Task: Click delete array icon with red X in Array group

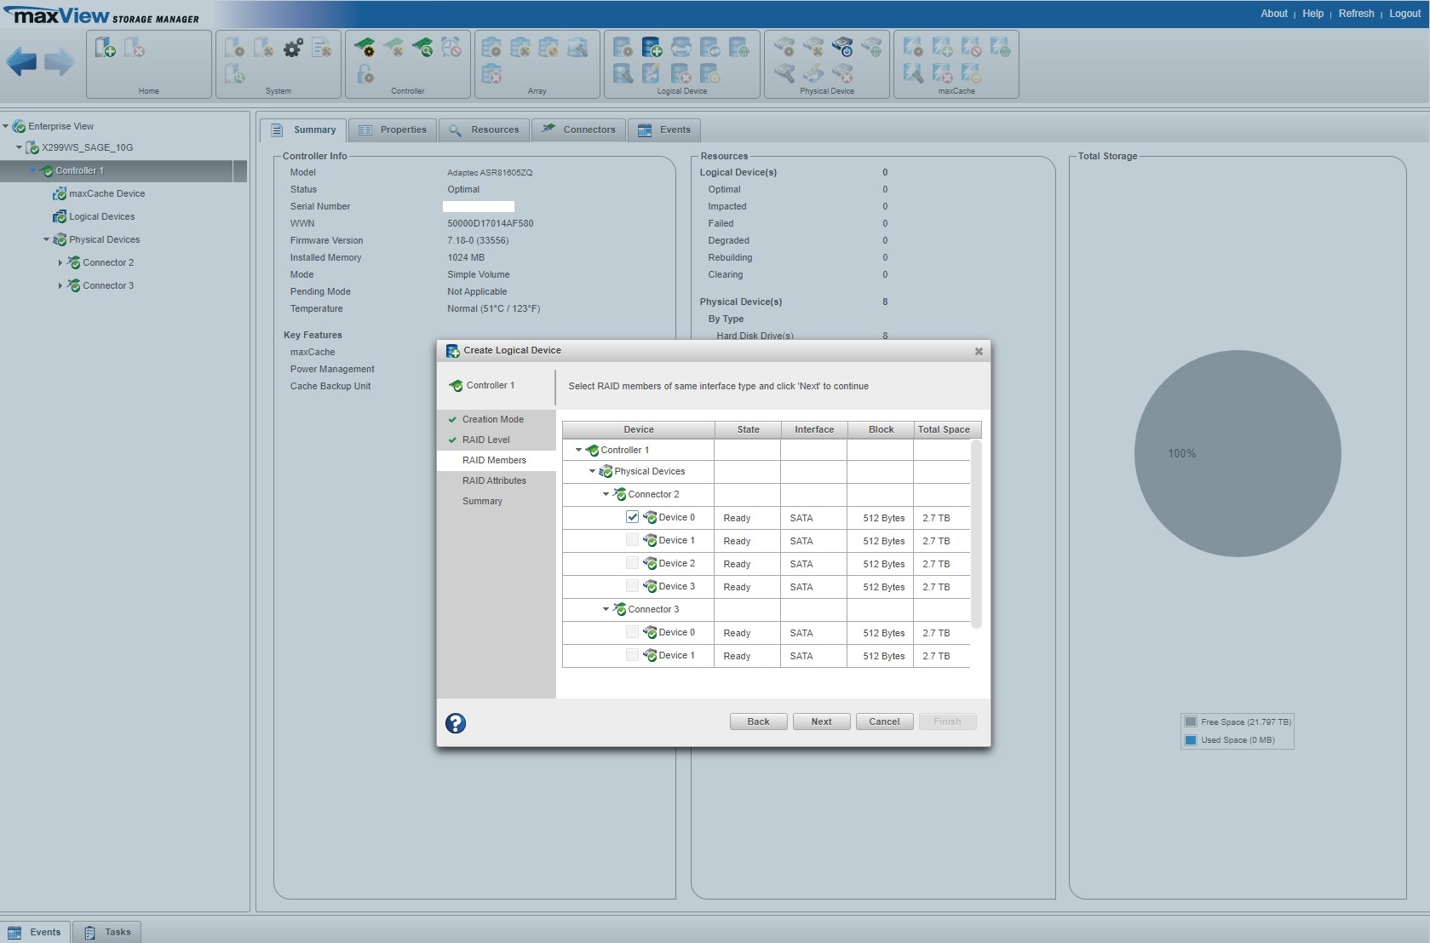Action: [491, 74]
